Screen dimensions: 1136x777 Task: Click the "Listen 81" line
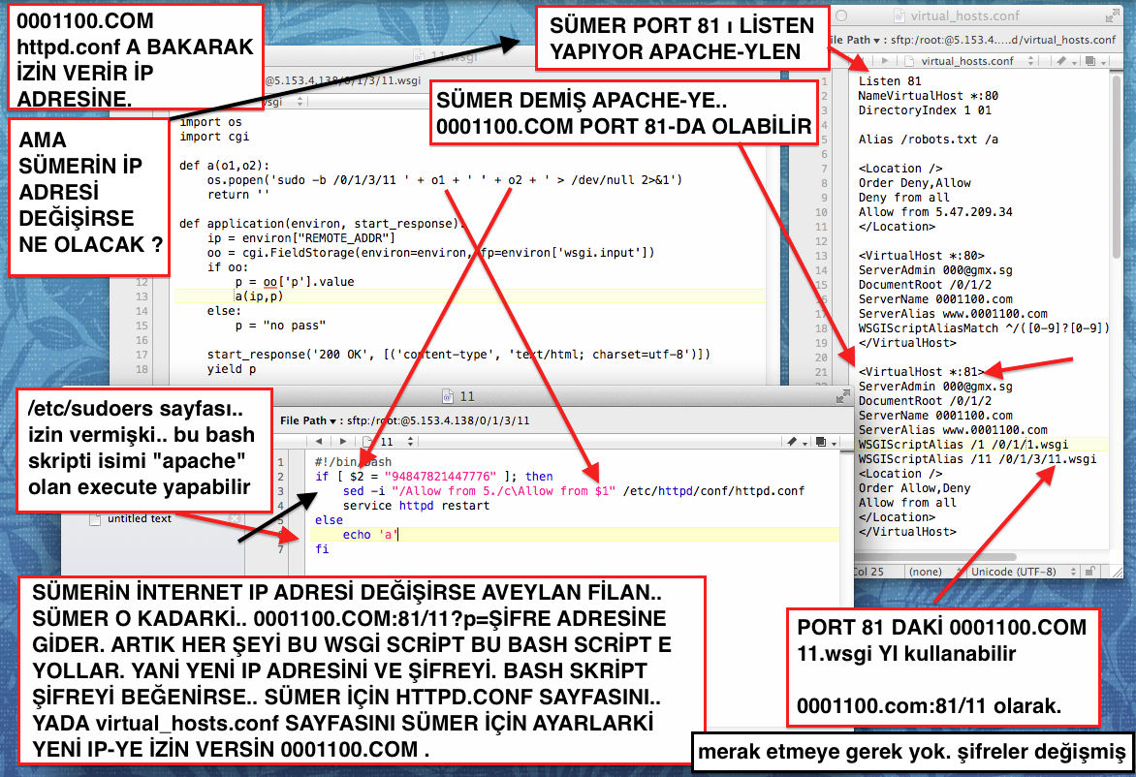pyautogui.click(x=890, y=81)
